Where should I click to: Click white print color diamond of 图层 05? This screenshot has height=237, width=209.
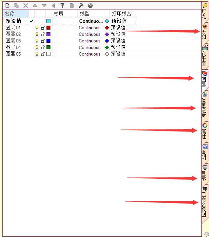(x=107, y=54)
